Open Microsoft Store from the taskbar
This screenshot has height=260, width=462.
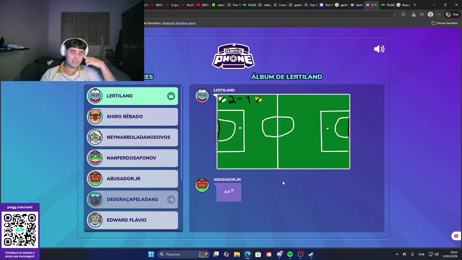(x=258, y=254)
